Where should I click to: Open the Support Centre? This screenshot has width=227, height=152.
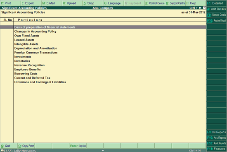175,3
